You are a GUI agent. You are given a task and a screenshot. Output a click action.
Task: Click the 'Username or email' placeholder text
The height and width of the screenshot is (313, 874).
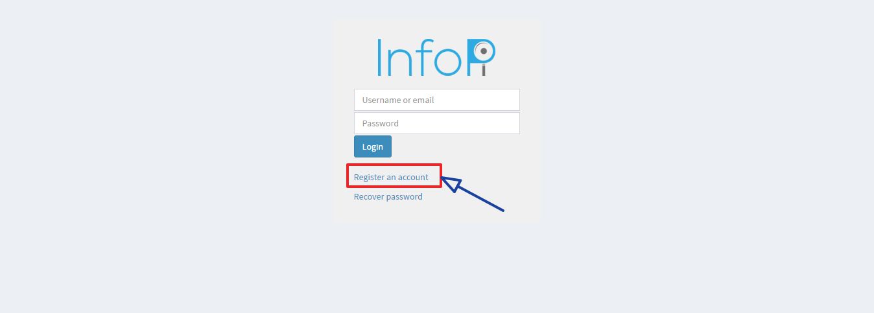(x=398, y=100)
